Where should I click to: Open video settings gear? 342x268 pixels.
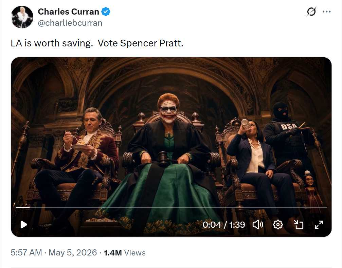click(278, 225)
